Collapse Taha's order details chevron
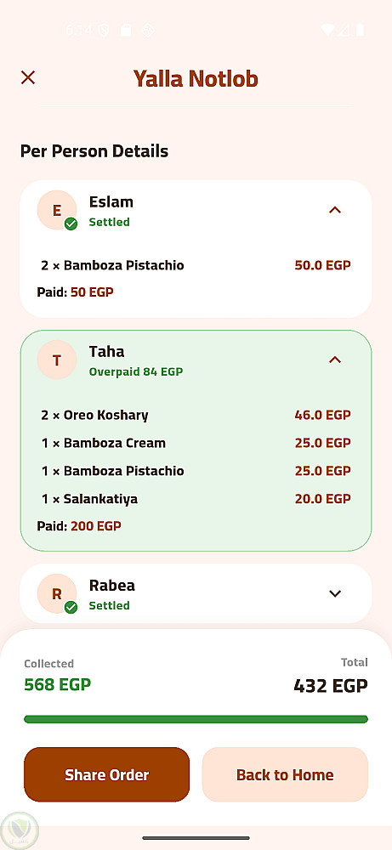The width and height of the screenshot is (392, 850). 335,360
